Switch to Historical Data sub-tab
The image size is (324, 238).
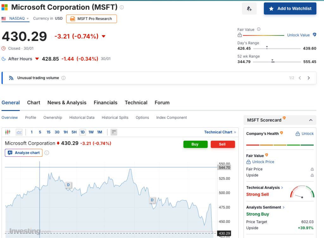[82, 118]
